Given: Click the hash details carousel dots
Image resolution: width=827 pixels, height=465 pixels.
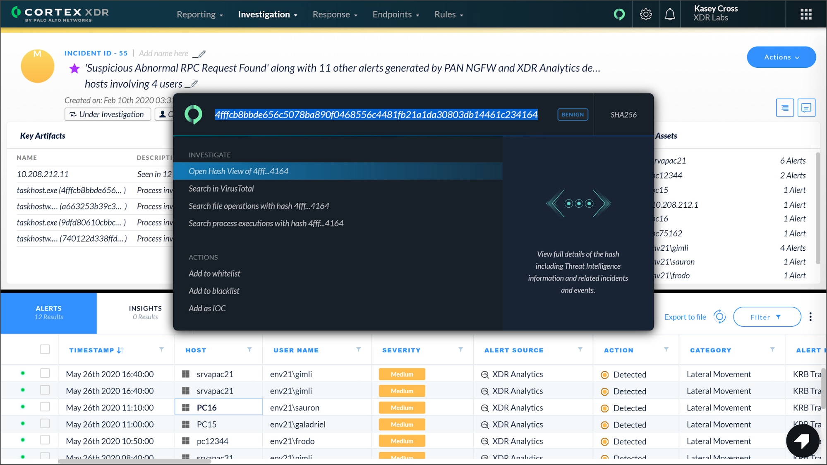Looking at the screenshot, I should [x=578, y=203].
